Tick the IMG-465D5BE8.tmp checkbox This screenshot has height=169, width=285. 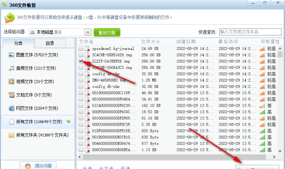coord(81,80)
